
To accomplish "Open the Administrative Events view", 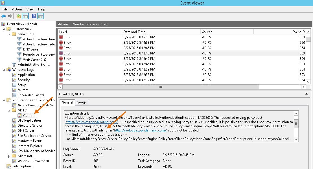I will [x=34, y=64].
